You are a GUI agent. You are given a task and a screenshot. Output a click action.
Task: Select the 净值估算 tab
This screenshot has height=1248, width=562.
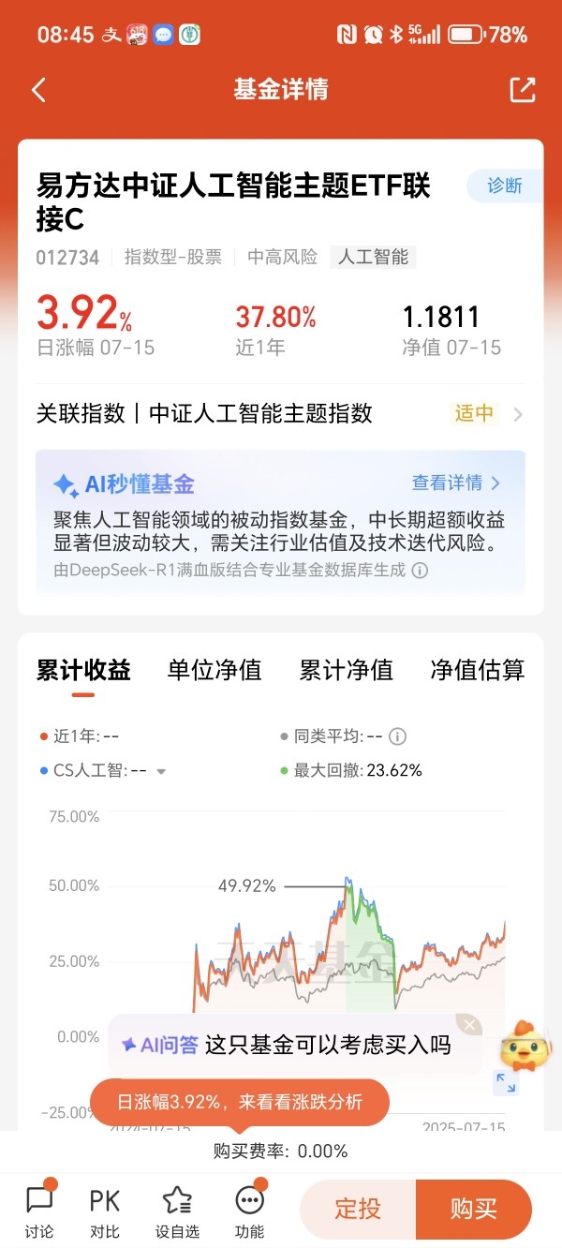pos(477,670)
